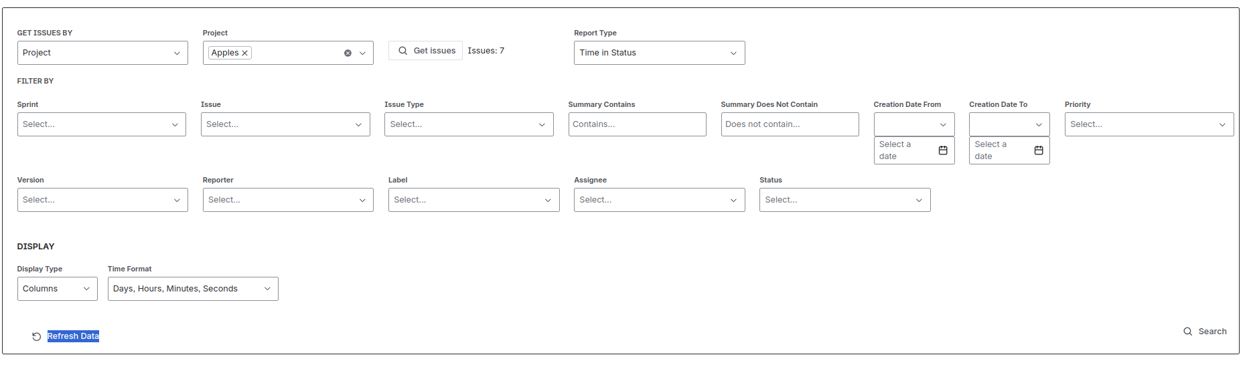
Task: Click the magnifier icon in Get issues
Action: (x=402, y=51)
